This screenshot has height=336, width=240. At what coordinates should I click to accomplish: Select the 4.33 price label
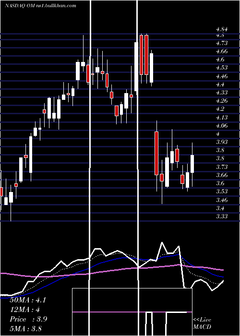(x=222, y=93)
